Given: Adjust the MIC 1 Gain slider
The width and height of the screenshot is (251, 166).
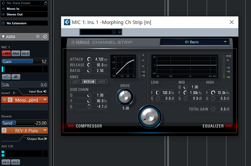Looking at the screenshot, I should point(24,61).
